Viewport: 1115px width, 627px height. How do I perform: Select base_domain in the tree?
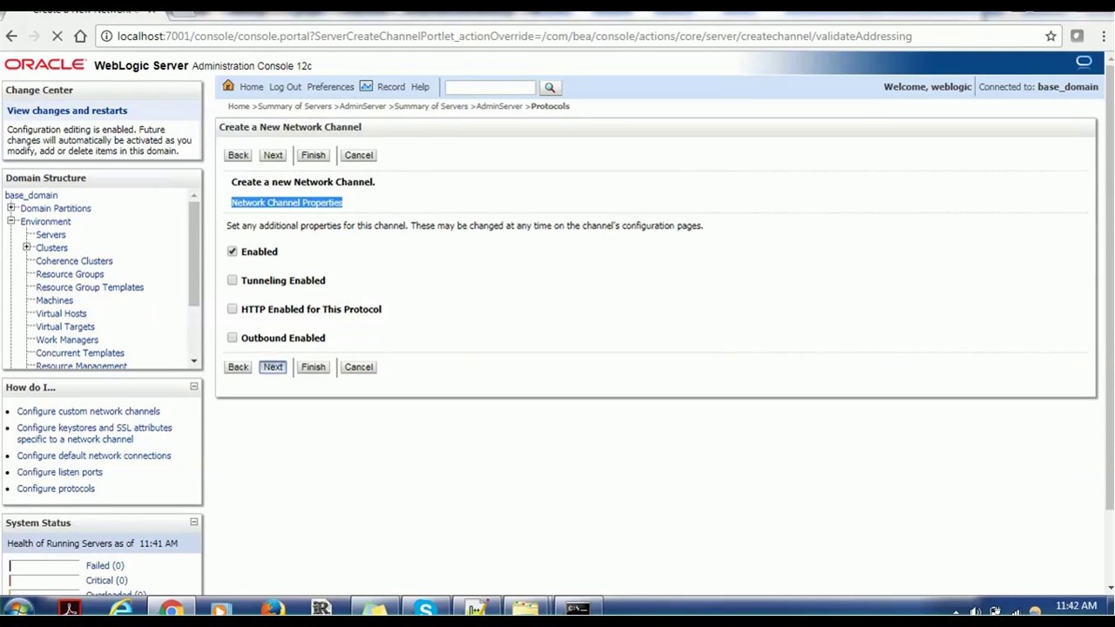31,195
